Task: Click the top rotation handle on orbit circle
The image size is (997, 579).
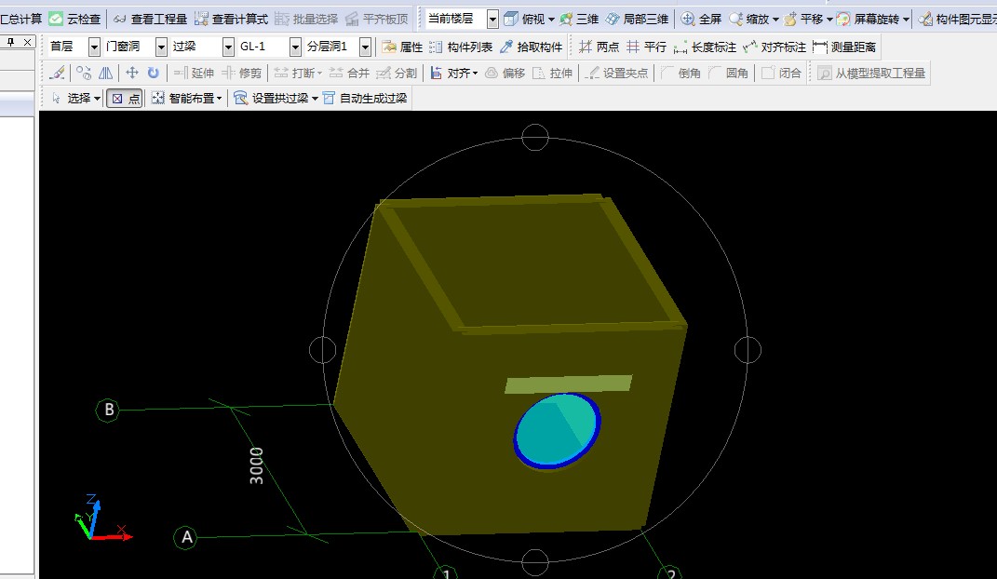Action: click(534, 137)
